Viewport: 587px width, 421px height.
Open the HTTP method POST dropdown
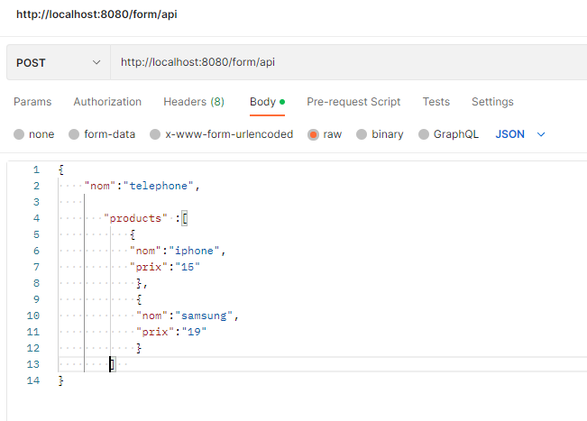tap(58, 62)
